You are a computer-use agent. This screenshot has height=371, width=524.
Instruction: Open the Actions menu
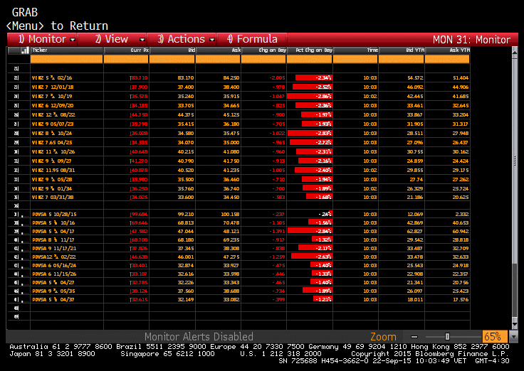point(182,39)
